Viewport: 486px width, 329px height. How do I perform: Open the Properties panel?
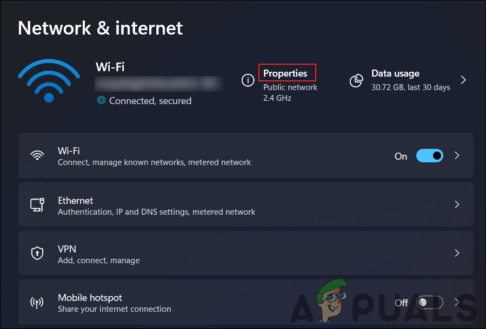(287, 73)
